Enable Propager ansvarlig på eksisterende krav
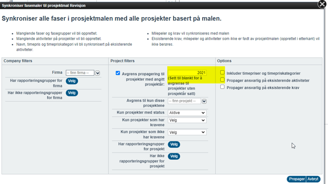This screenshot has height=184, width=328. click(x=222, y=87)
